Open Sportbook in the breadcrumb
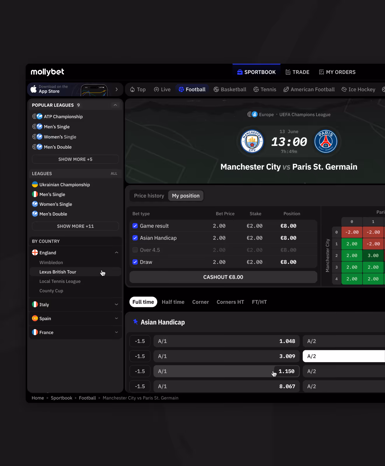This screenshot has width=385, height=466. pos(61,398)
